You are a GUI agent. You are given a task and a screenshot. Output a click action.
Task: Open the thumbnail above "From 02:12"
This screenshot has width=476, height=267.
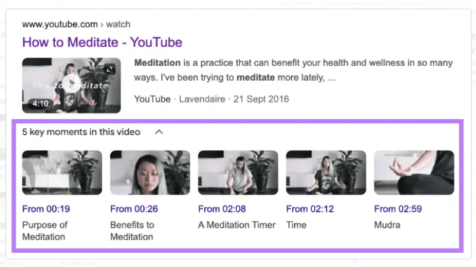(x=326, y=173)
